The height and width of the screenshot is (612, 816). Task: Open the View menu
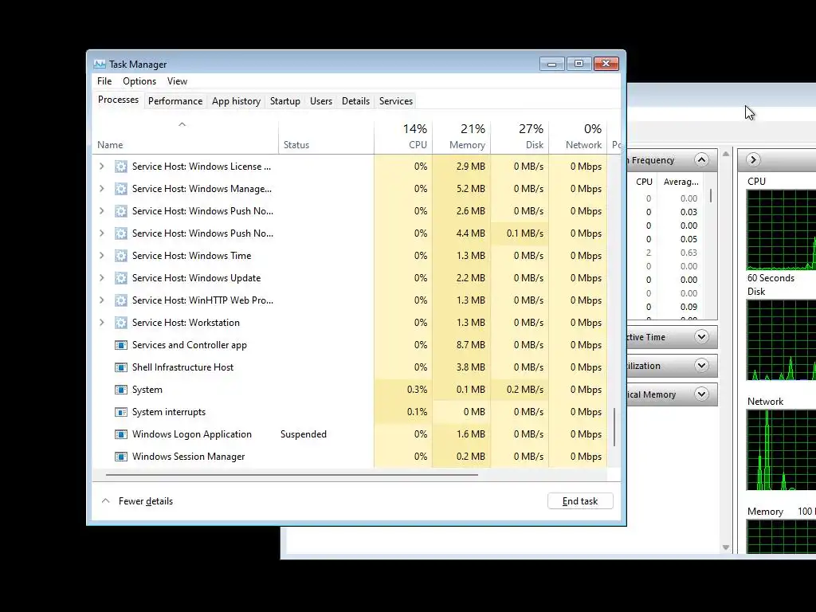[x=177, y=81]
